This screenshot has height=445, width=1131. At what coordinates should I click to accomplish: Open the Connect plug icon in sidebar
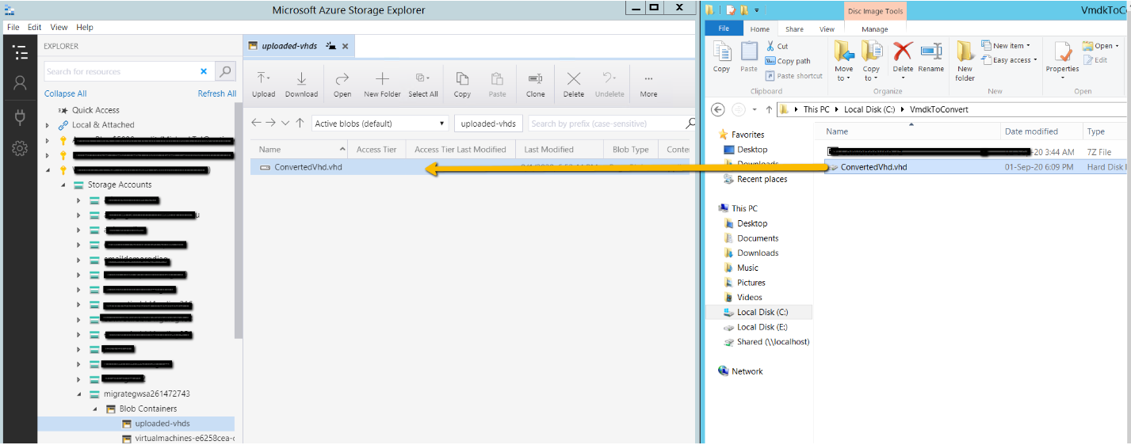coord(21,117)
